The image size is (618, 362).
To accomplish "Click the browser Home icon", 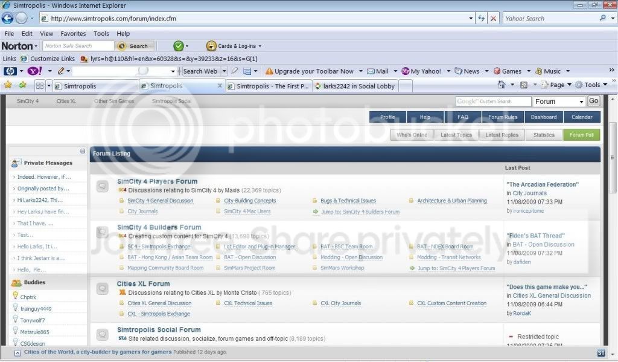I will pyautogui.click(x=502, y=85).
